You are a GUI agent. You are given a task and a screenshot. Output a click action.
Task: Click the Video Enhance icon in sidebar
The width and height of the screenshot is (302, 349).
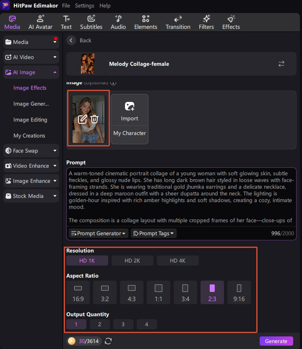pyautogui.click(x=8, y=166)
